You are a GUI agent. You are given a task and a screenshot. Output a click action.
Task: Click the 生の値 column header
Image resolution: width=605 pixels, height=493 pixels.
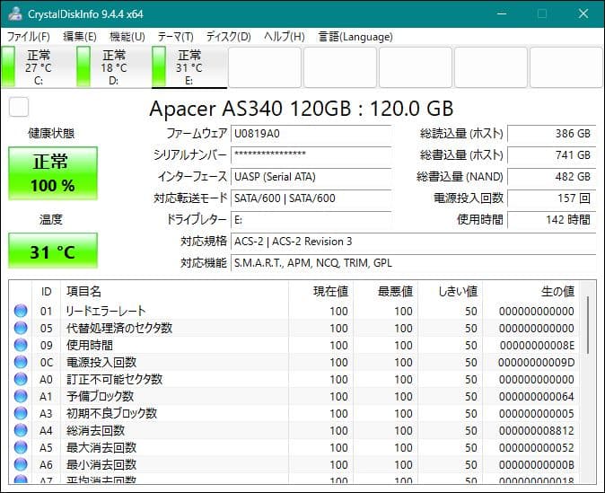pos(530,292)
